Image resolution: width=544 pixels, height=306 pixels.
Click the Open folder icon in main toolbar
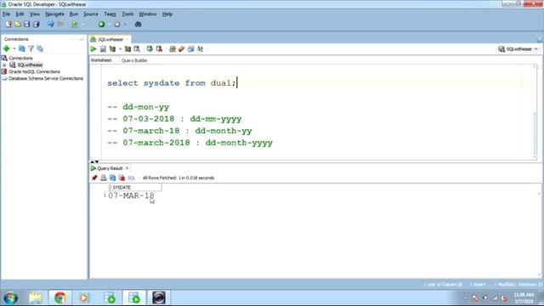[17, 24]
